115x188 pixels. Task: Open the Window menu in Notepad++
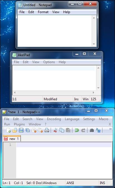[x=35, y=124]
